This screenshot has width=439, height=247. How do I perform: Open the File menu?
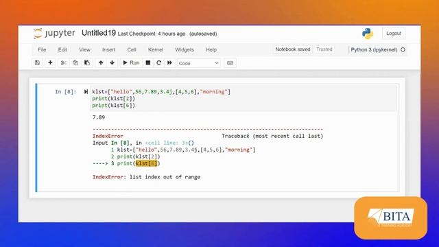tap(42, 49)
